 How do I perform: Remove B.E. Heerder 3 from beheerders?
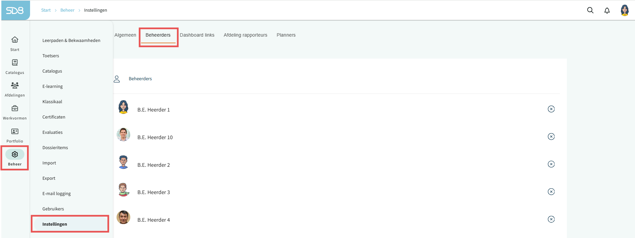[551, 192]
